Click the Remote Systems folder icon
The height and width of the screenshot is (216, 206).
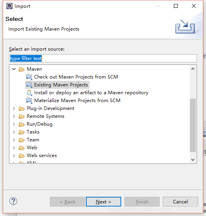point(22,116)
